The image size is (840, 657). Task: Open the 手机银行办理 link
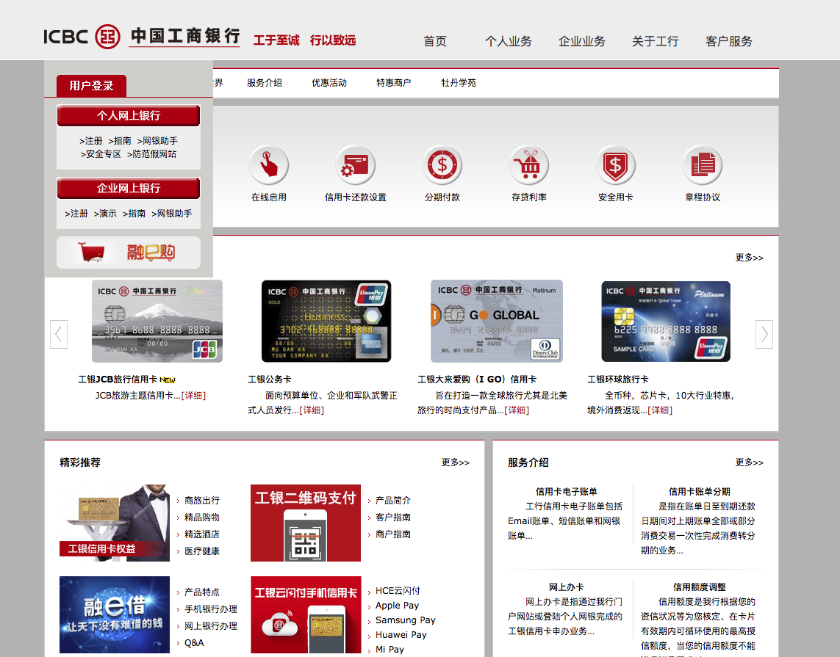[210, 609]
